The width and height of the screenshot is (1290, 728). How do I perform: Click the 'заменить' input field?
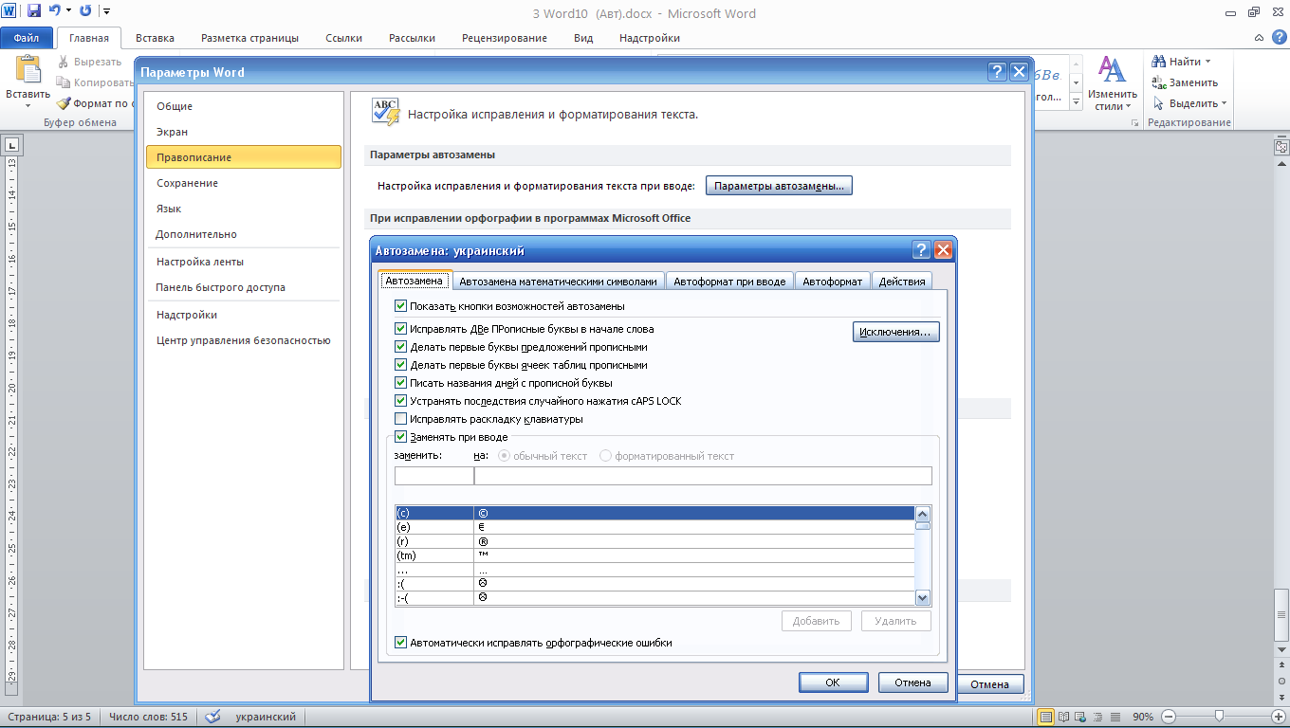click(433, 476)
